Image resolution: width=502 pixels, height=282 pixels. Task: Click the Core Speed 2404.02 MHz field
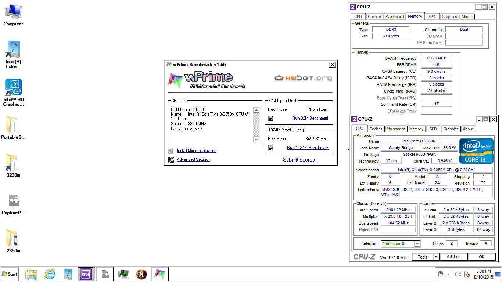(x=398, y=210)
